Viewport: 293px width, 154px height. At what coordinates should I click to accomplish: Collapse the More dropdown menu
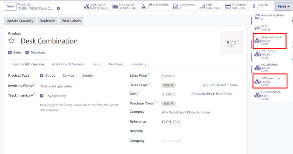coord(283,6)
